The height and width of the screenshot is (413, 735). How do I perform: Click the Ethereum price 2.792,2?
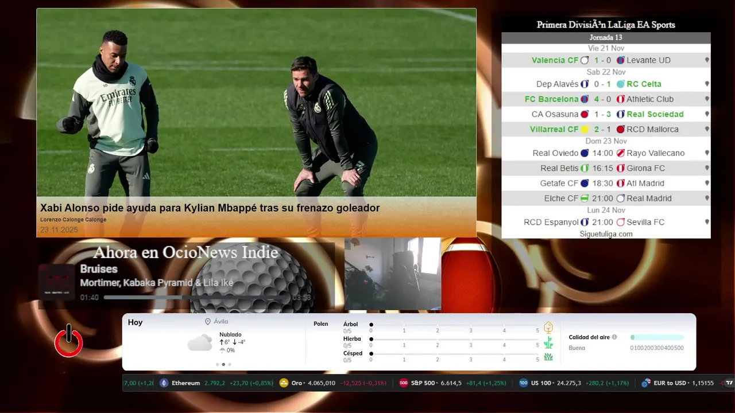point(216,383)
